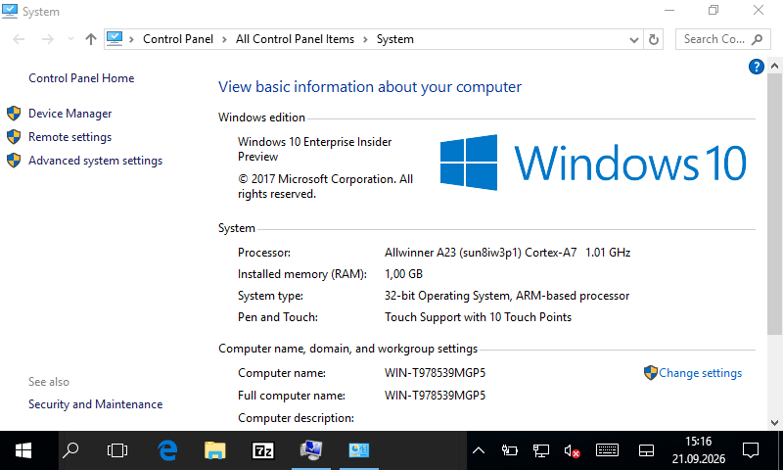Screen dimensions: 783x470
Task: Click the 1,00 GB memory value
Action: click(x=403, y=274)
